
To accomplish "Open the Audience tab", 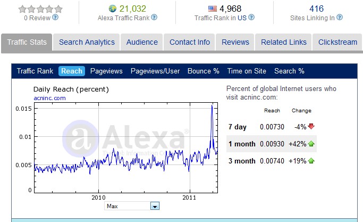I will (142, 42).
